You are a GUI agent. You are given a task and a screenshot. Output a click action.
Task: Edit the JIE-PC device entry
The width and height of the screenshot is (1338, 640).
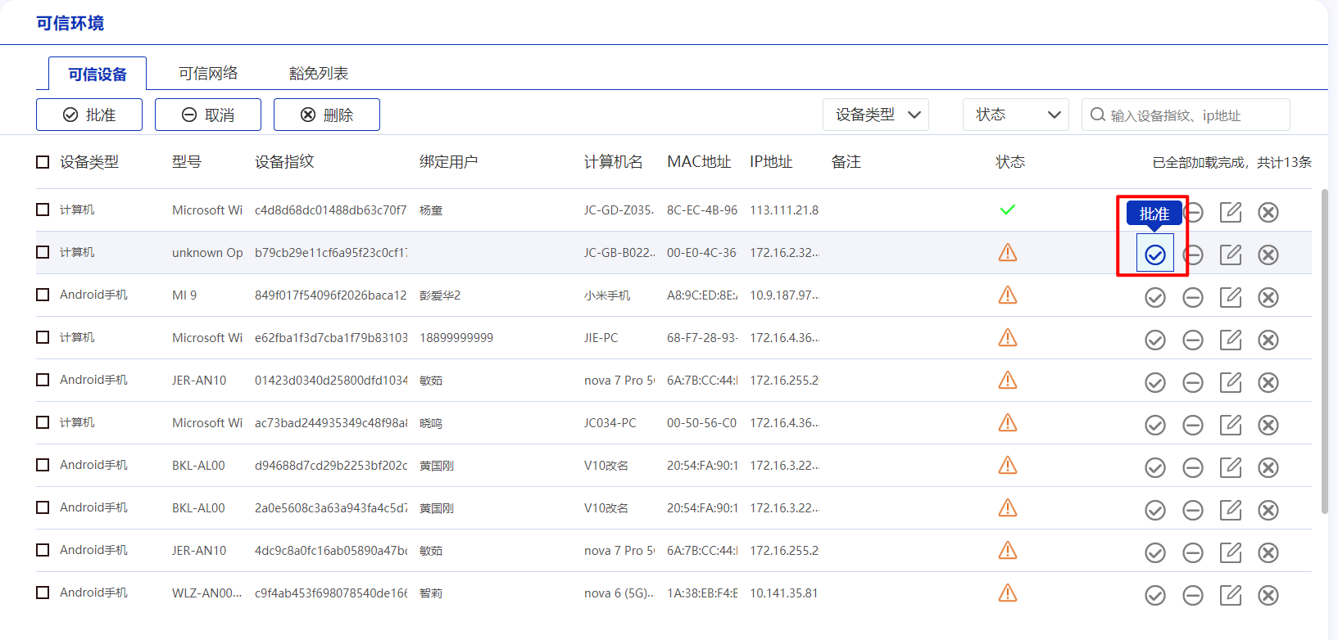(1231, 340)
